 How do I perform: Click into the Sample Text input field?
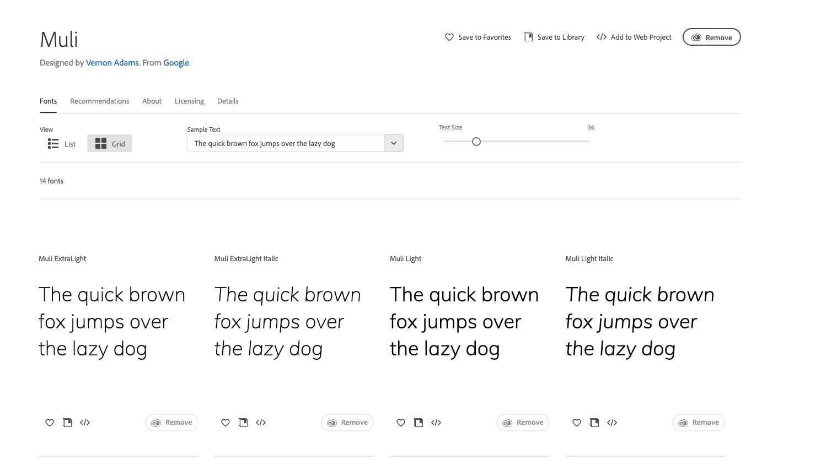pos(286,143)
